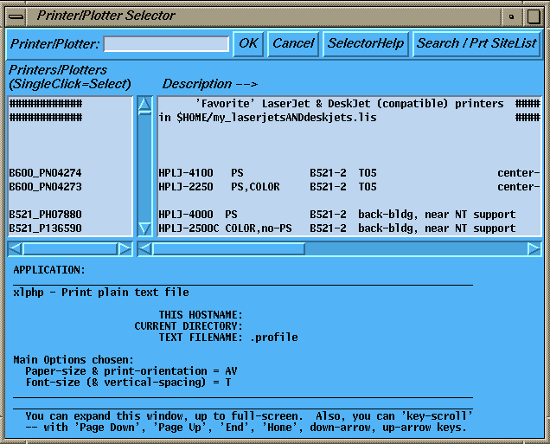Click Search / Prt SiteList button
Viewport: 550px width, 444px height.
click(476, 43)
